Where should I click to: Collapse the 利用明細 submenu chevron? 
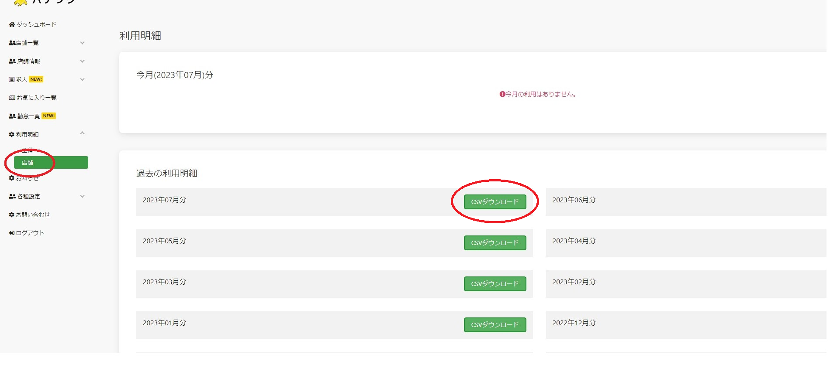pos(82,133)
